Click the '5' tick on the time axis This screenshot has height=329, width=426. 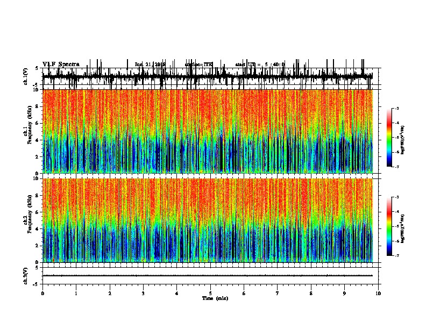point(210,294)
